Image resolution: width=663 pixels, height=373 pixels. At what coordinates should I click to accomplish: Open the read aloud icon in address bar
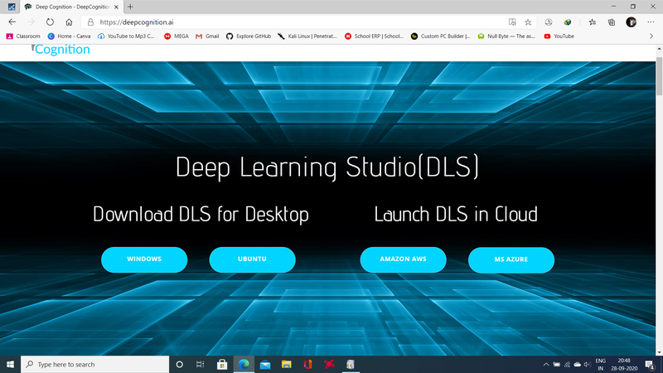pos(512,22)
